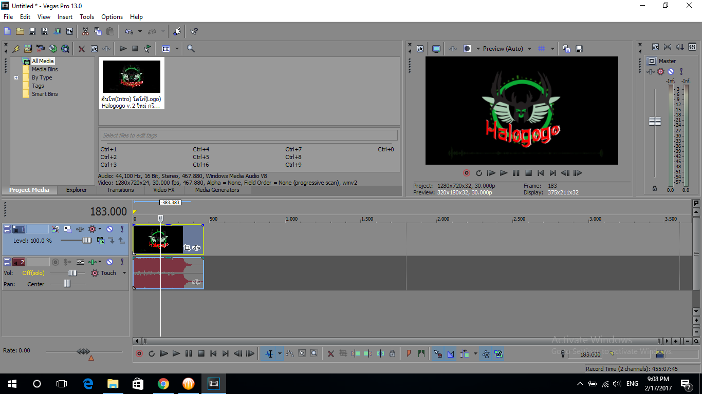Cut the selection with the scissors icon

tap(85, 31)
